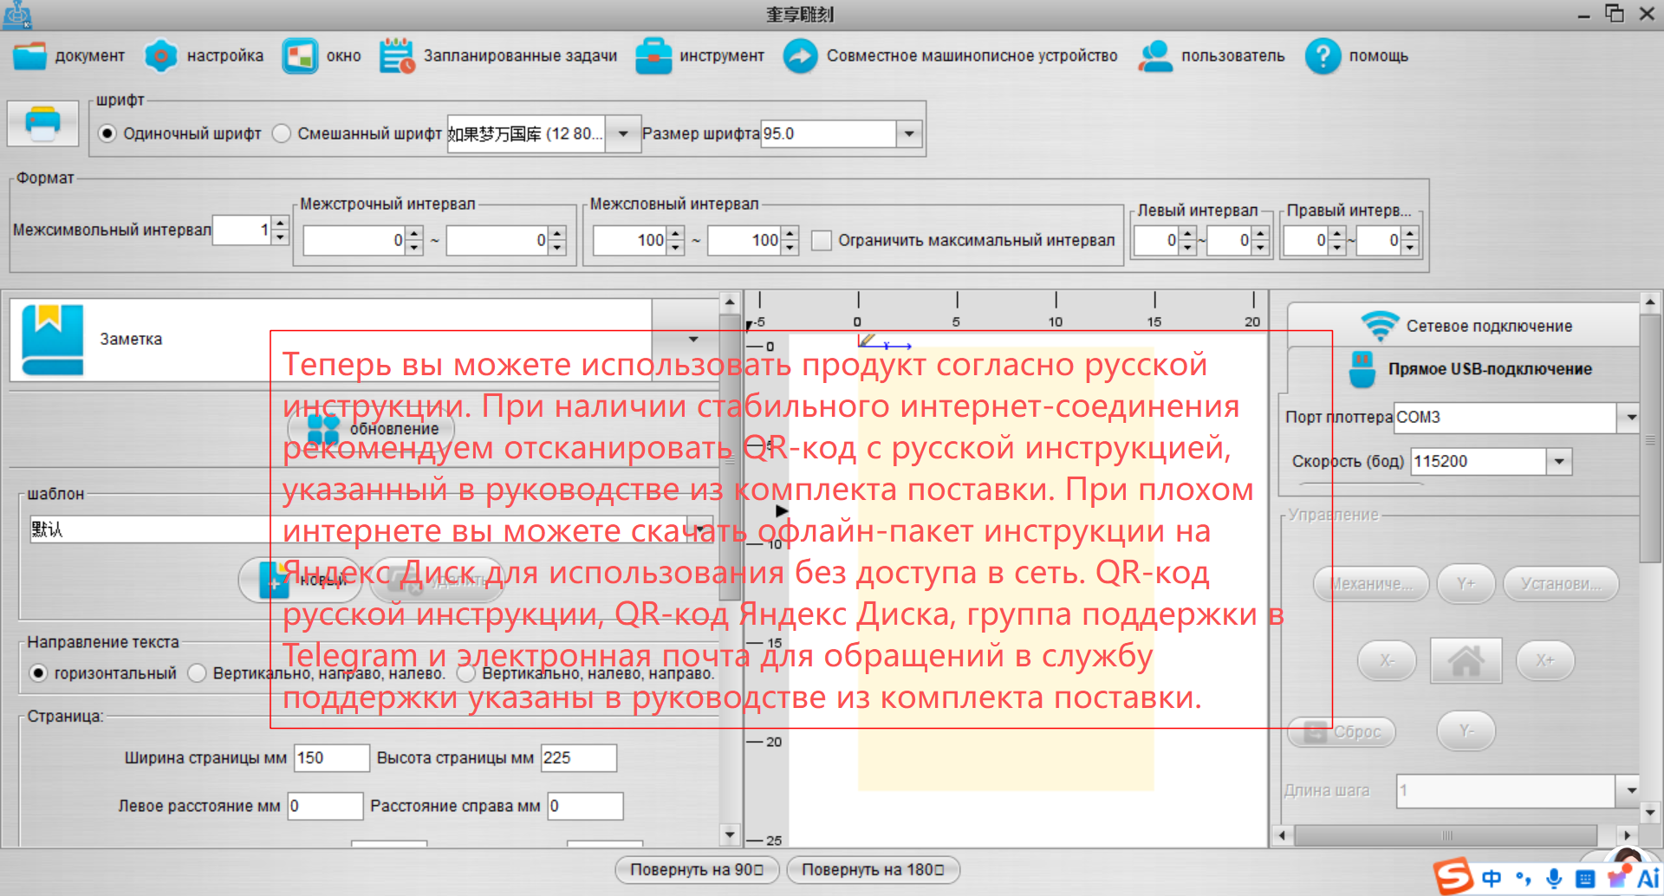Select Вертикально, налево, направо option
Screen dimensions: 1664x896
(x=466, y=673)
